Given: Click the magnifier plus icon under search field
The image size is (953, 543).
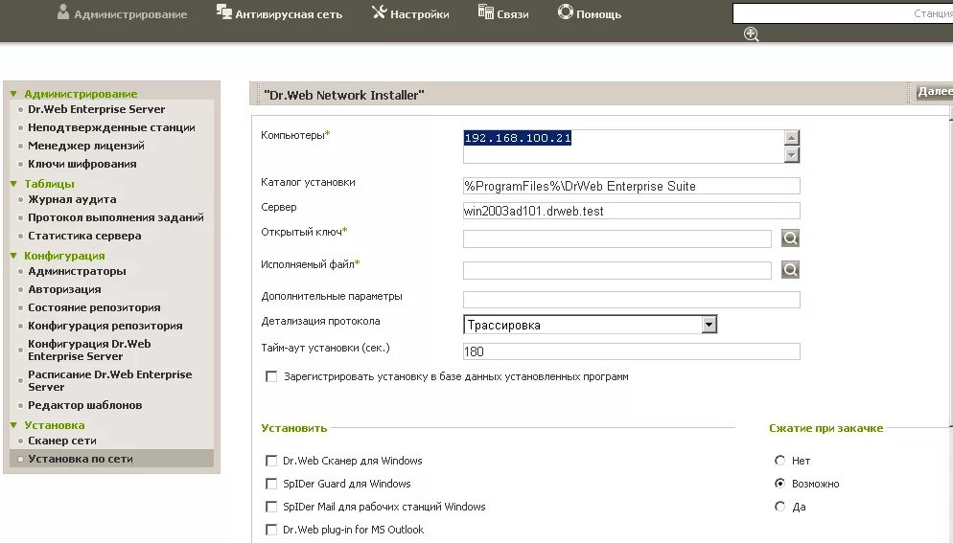Looking at the screenshot, I should 752,34.
